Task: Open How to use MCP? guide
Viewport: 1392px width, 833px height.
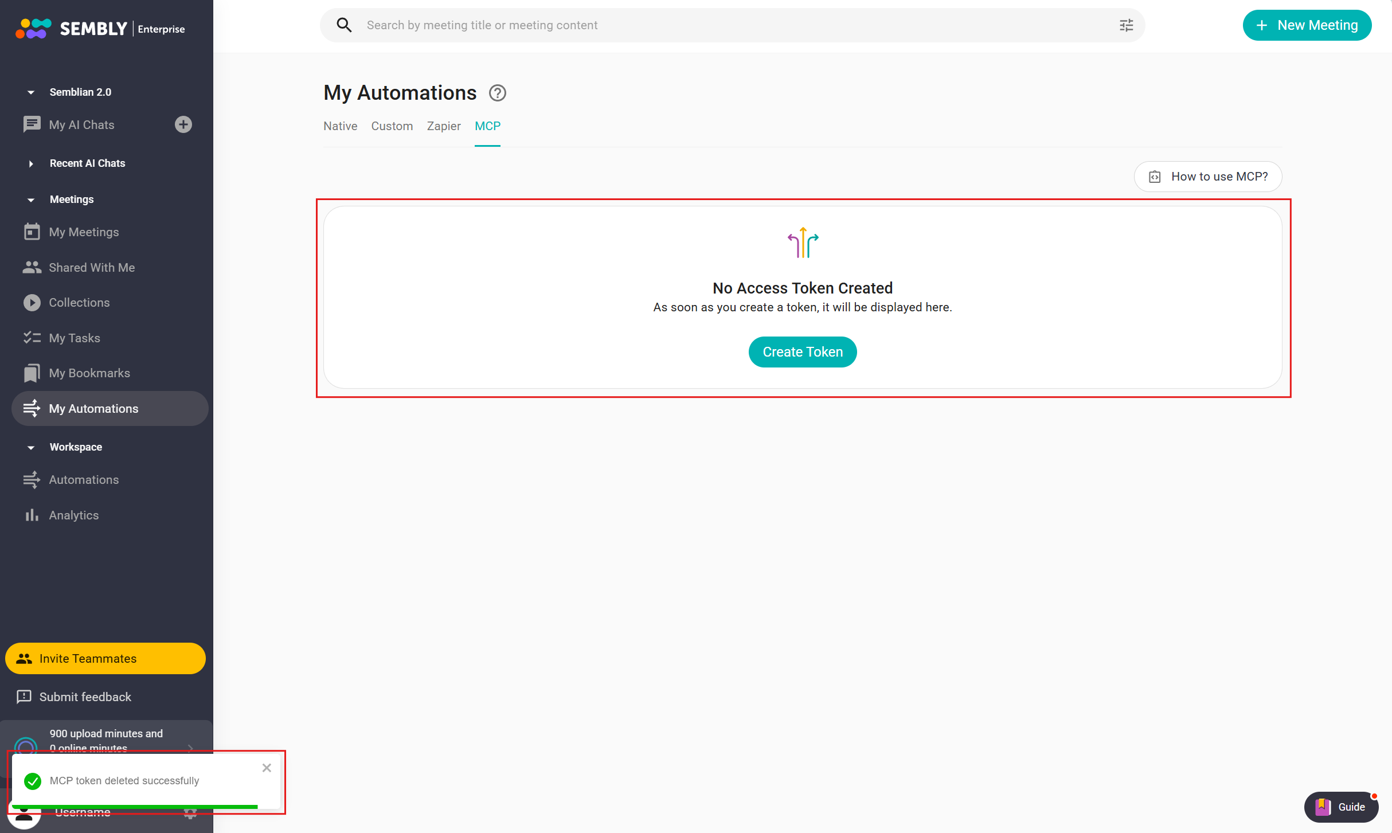Action: tap(1207, 177)
